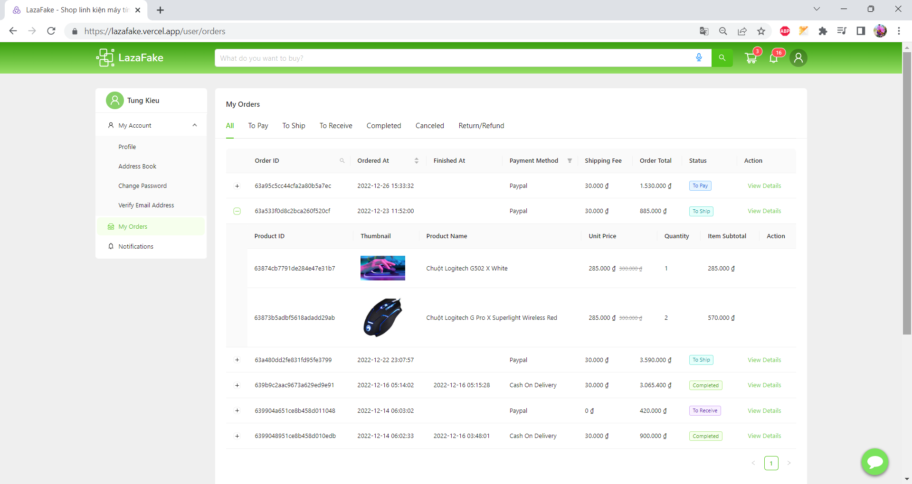View Details of order 639b9c2aac9673a629ed9e91
Viewport: 912px width, 484px height.
point(764,385)
